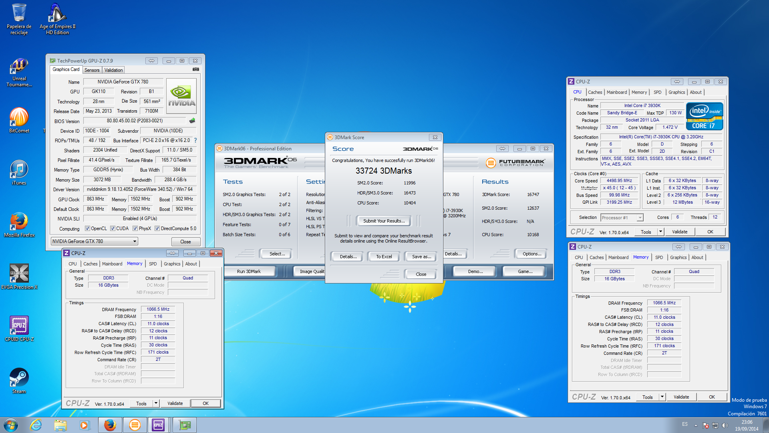Open Windows Explorer folder in taskbar
Viewport: 769px width, 433px height.
tap(60, 425)
